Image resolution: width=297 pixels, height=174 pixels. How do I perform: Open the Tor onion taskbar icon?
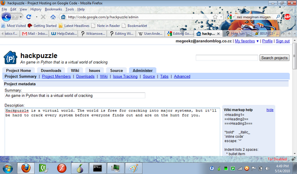tap(80, 168)
